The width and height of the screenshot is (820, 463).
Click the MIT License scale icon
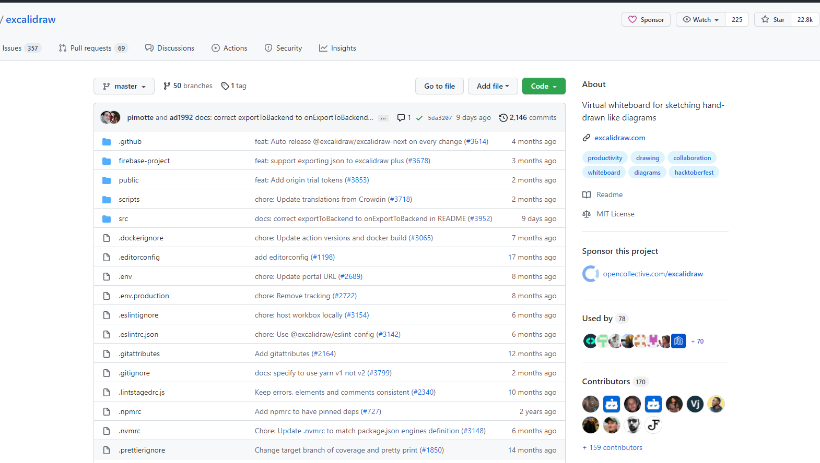[x=587, y=214]
